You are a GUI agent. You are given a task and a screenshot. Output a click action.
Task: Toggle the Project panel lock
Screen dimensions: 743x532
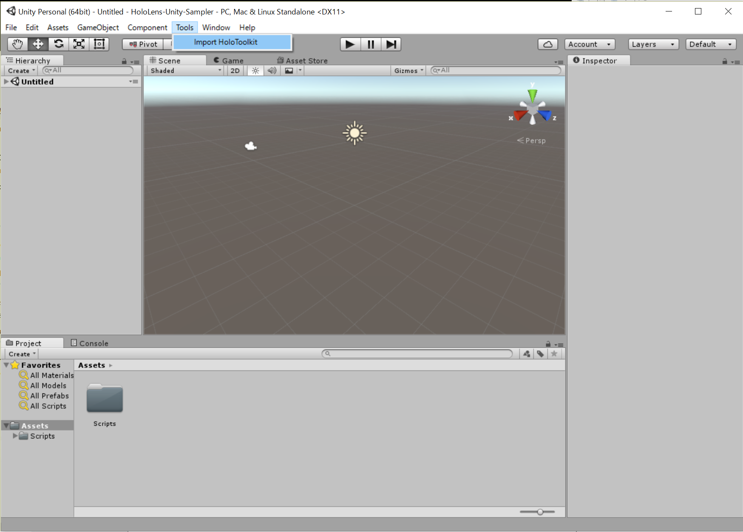548,344
